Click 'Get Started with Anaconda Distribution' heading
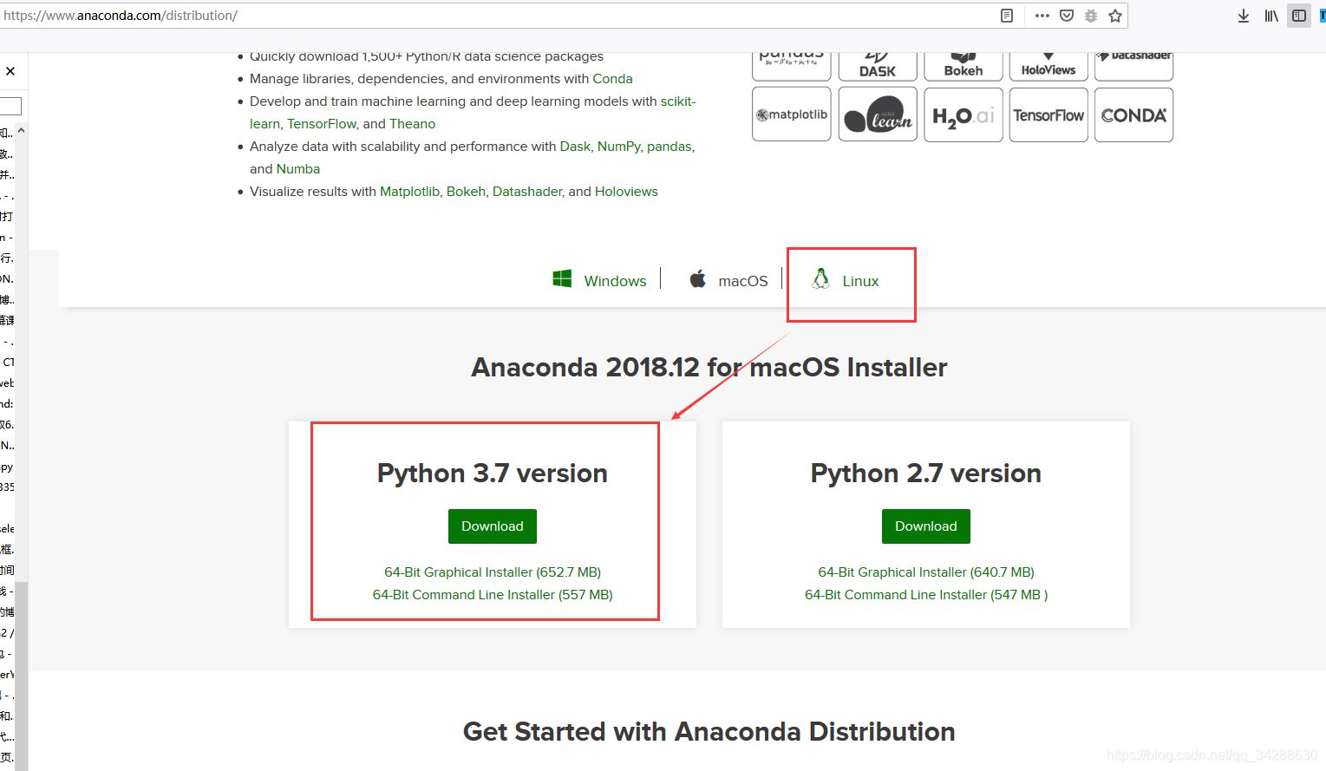This screenshot has width=1326, height=771. [x=709, y=731]
